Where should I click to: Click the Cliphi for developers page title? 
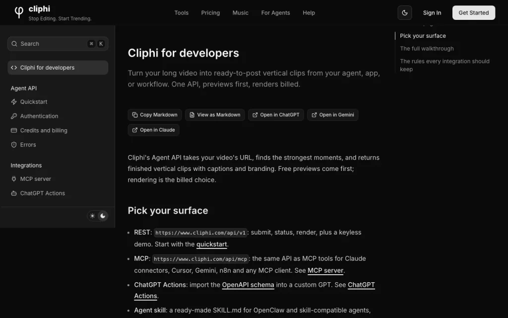(x=184, y=53)
